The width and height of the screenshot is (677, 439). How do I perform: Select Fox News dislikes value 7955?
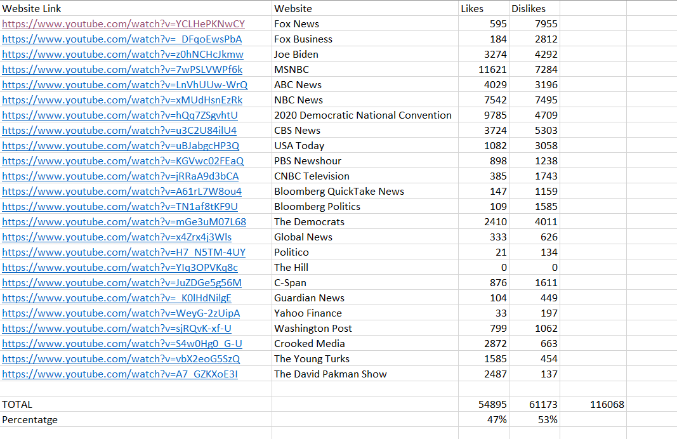[534, 23]
